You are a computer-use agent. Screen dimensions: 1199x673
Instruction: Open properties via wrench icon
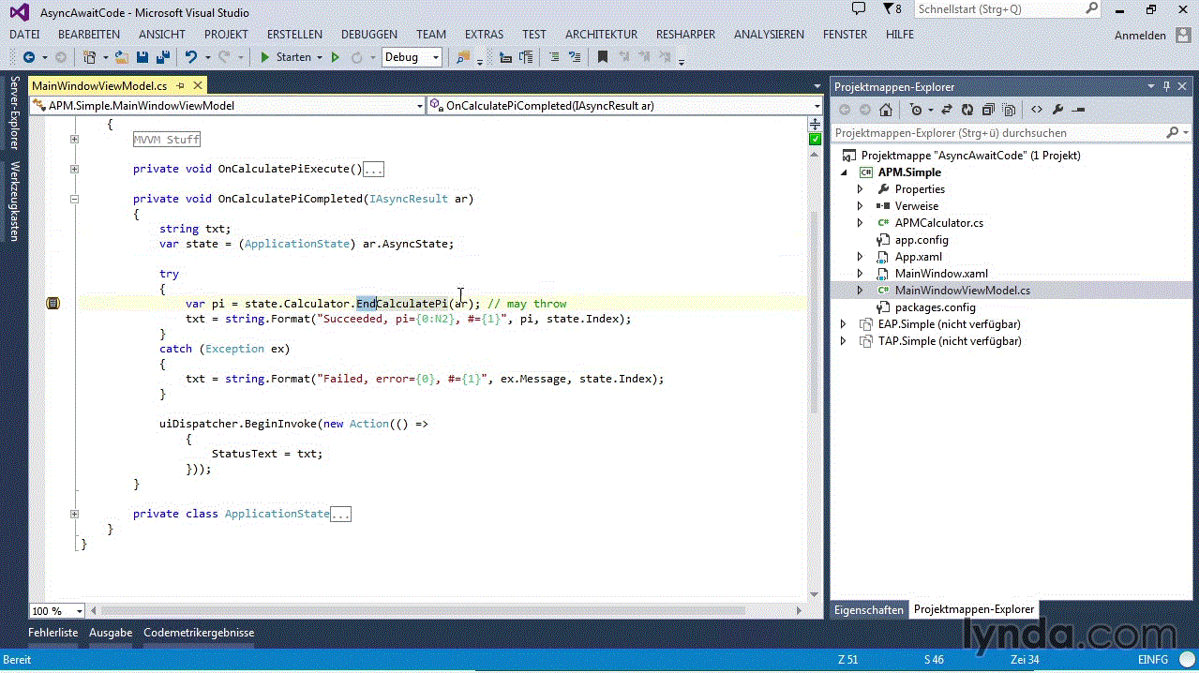coord(1057,110)
